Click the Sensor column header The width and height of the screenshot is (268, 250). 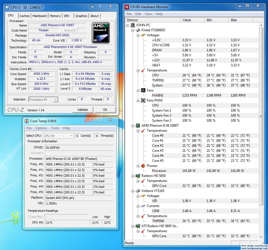click(x=153, y=20)
